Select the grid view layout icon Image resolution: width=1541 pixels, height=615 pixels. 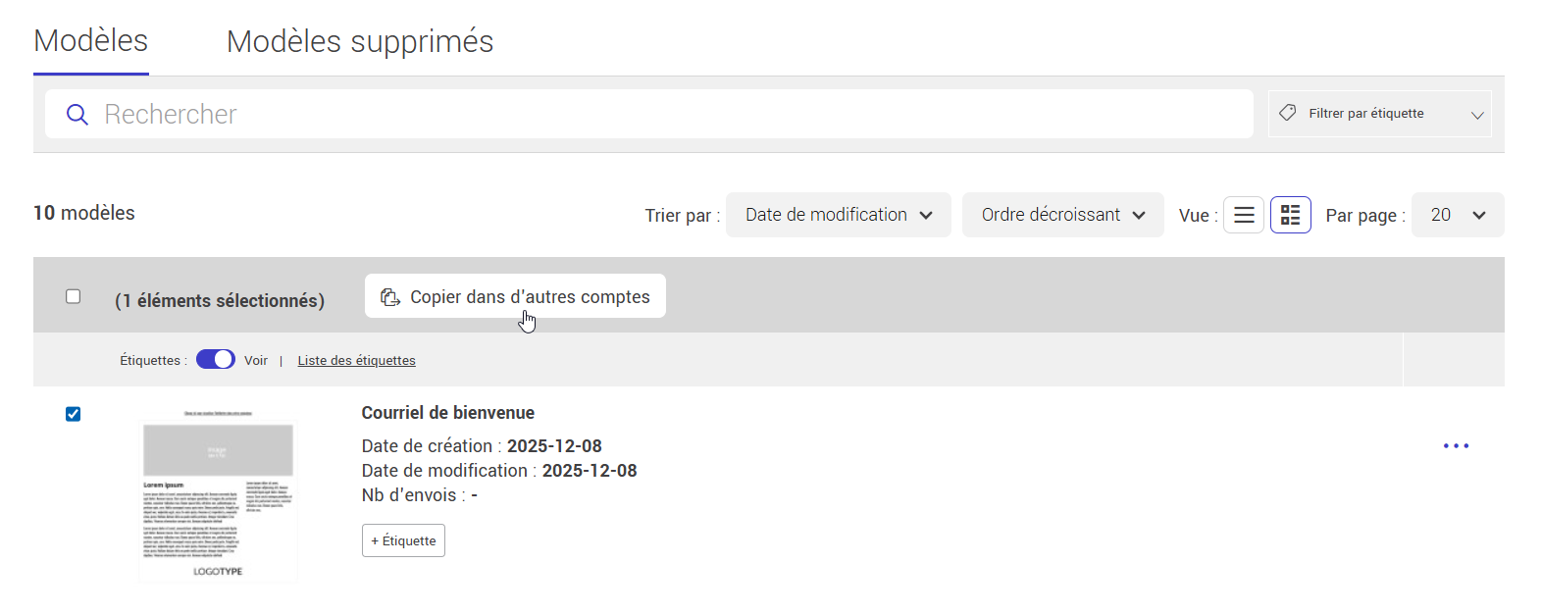point(1290,215)
